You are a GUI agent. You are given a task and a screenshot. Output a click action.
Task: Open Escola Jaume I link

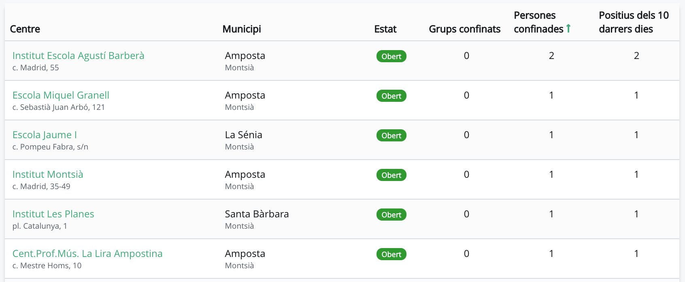click(45, 135)
